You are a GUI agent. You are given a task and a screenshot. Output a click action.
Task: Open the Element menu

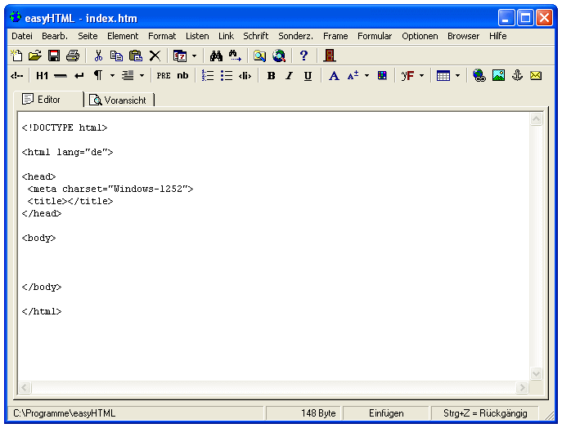(123, 36)
